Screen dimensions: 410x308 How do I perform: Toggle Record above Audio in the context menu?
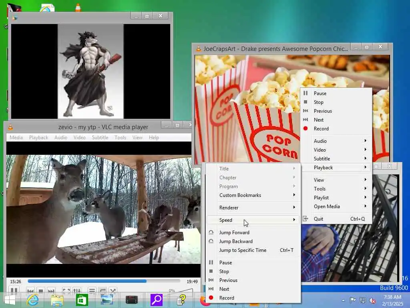click(336, 129)
